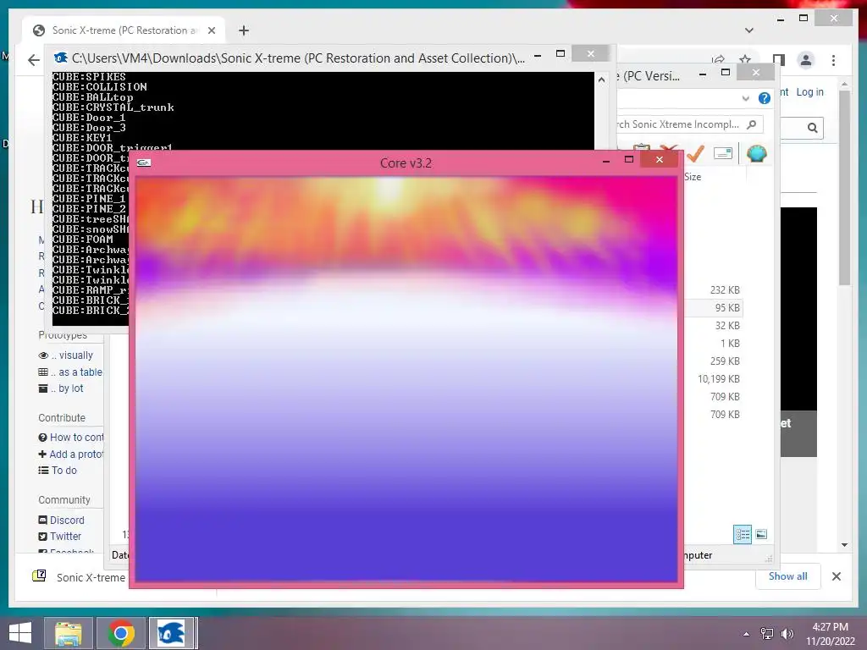The width and height of the screenshot is (867, 650).
Task: Click the network tray icon
Action: tap(767, 634)
